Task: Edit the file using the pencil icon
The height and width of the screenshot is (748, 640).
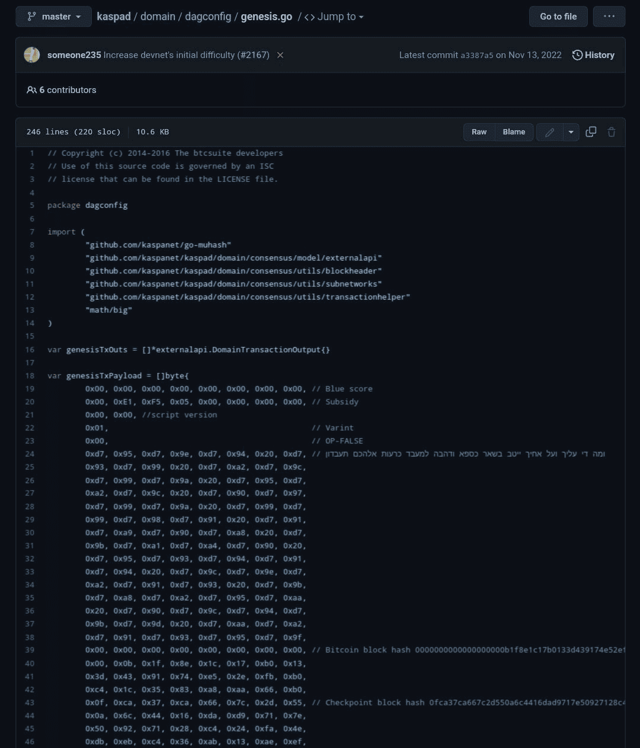Action: pos(549,131)
